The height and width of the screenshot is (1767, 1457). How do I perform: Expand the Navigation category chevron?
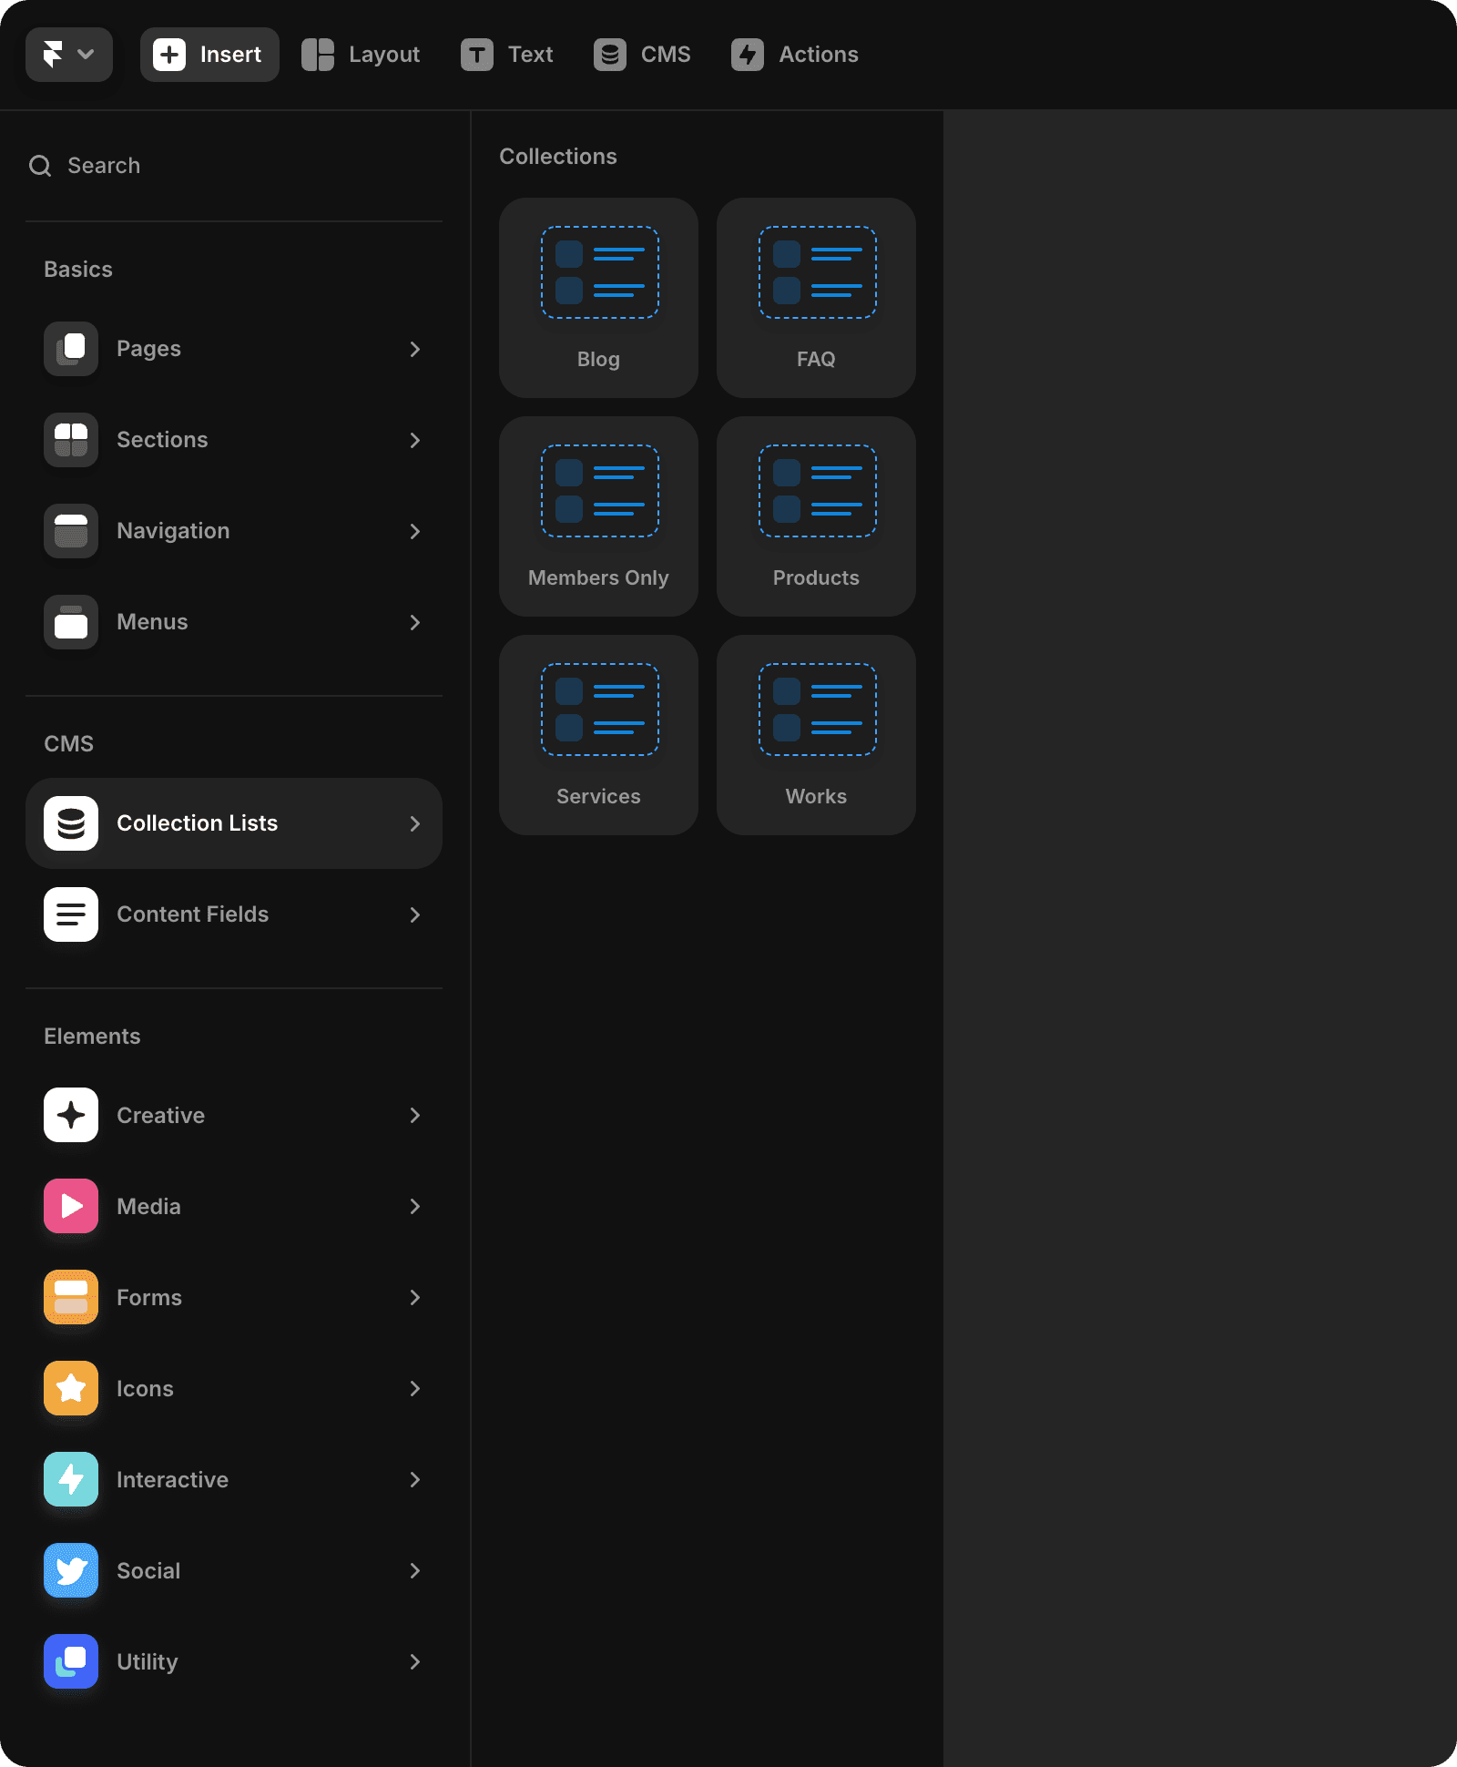click(414, 531)
